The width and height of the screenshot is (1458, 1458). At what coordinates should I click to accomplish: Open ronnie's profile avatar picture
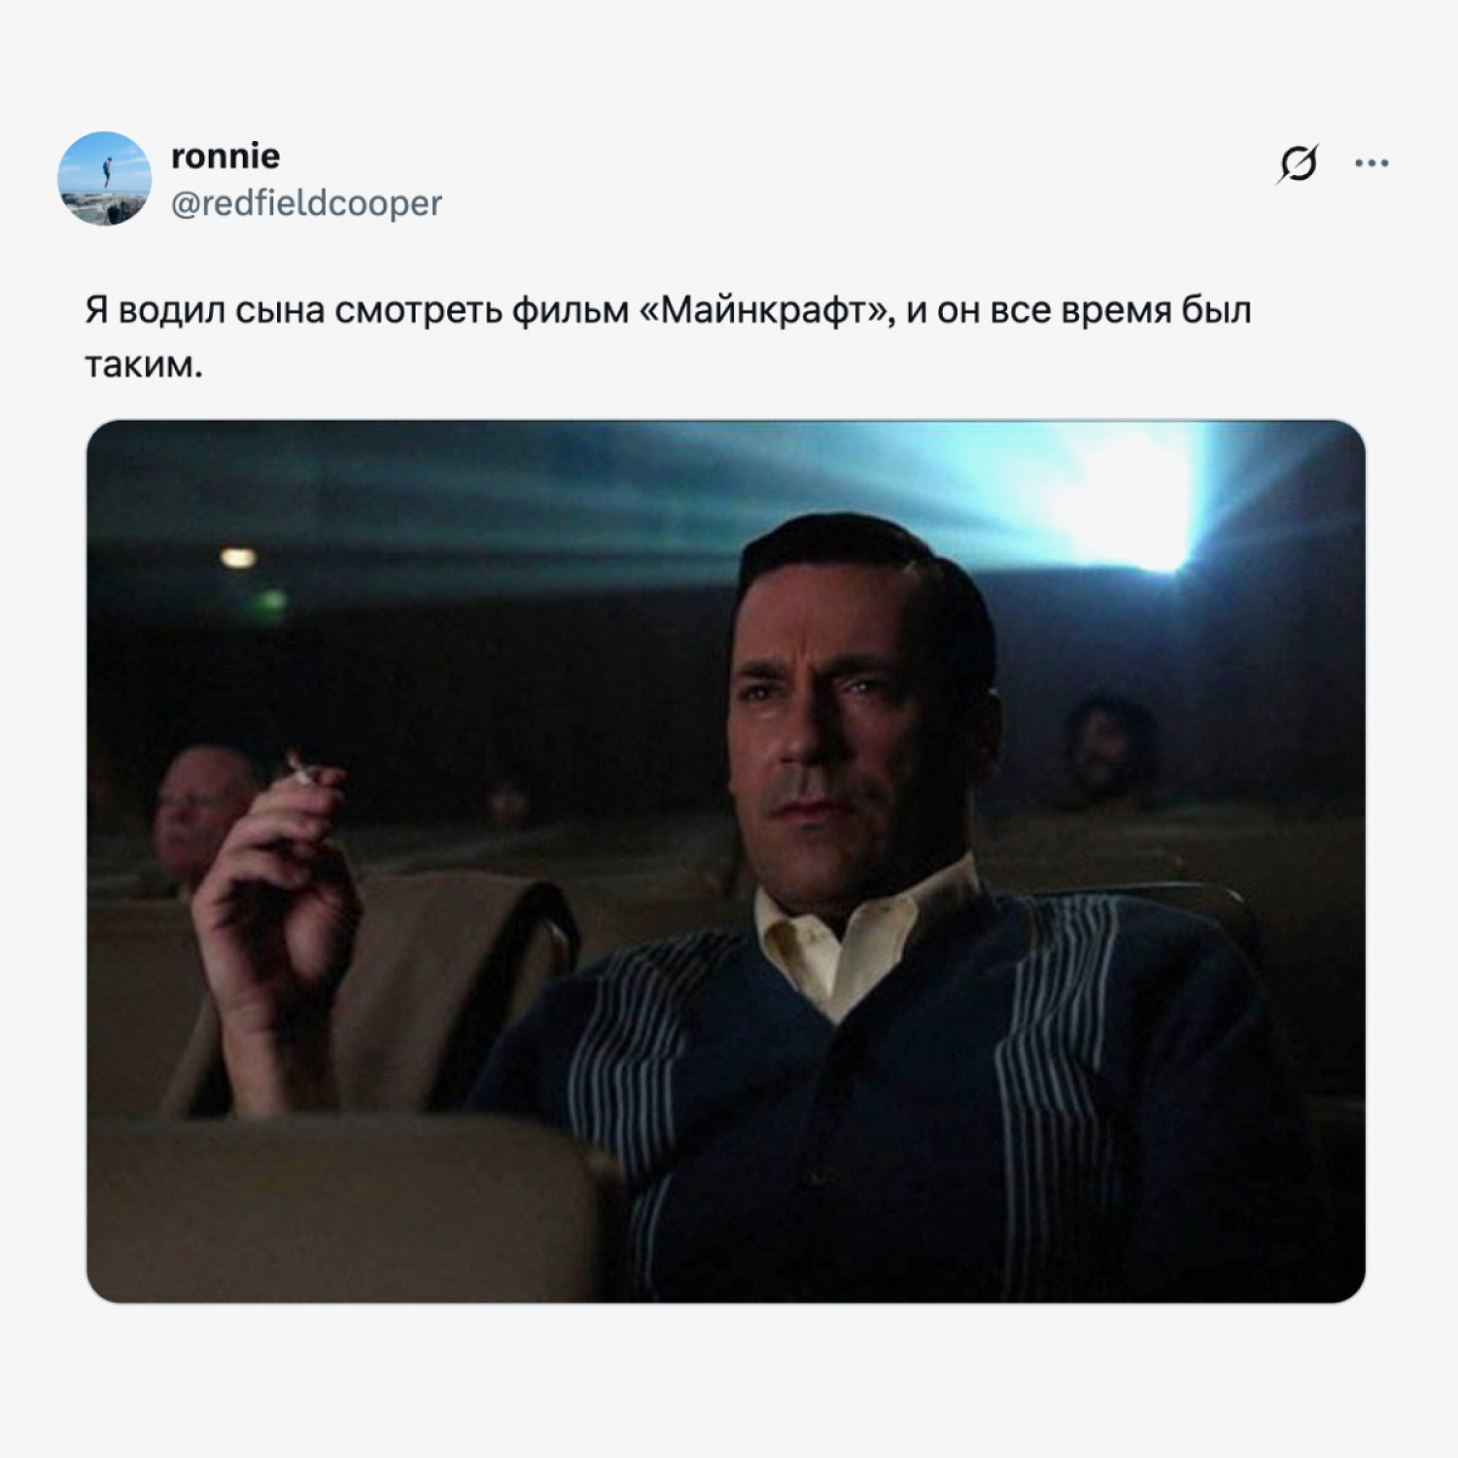pos(105,179)
